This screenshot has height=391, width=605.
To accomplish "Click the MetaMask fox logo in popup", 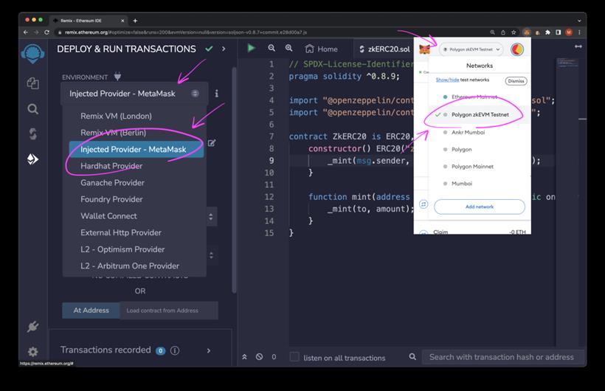I will pos(424,49).
